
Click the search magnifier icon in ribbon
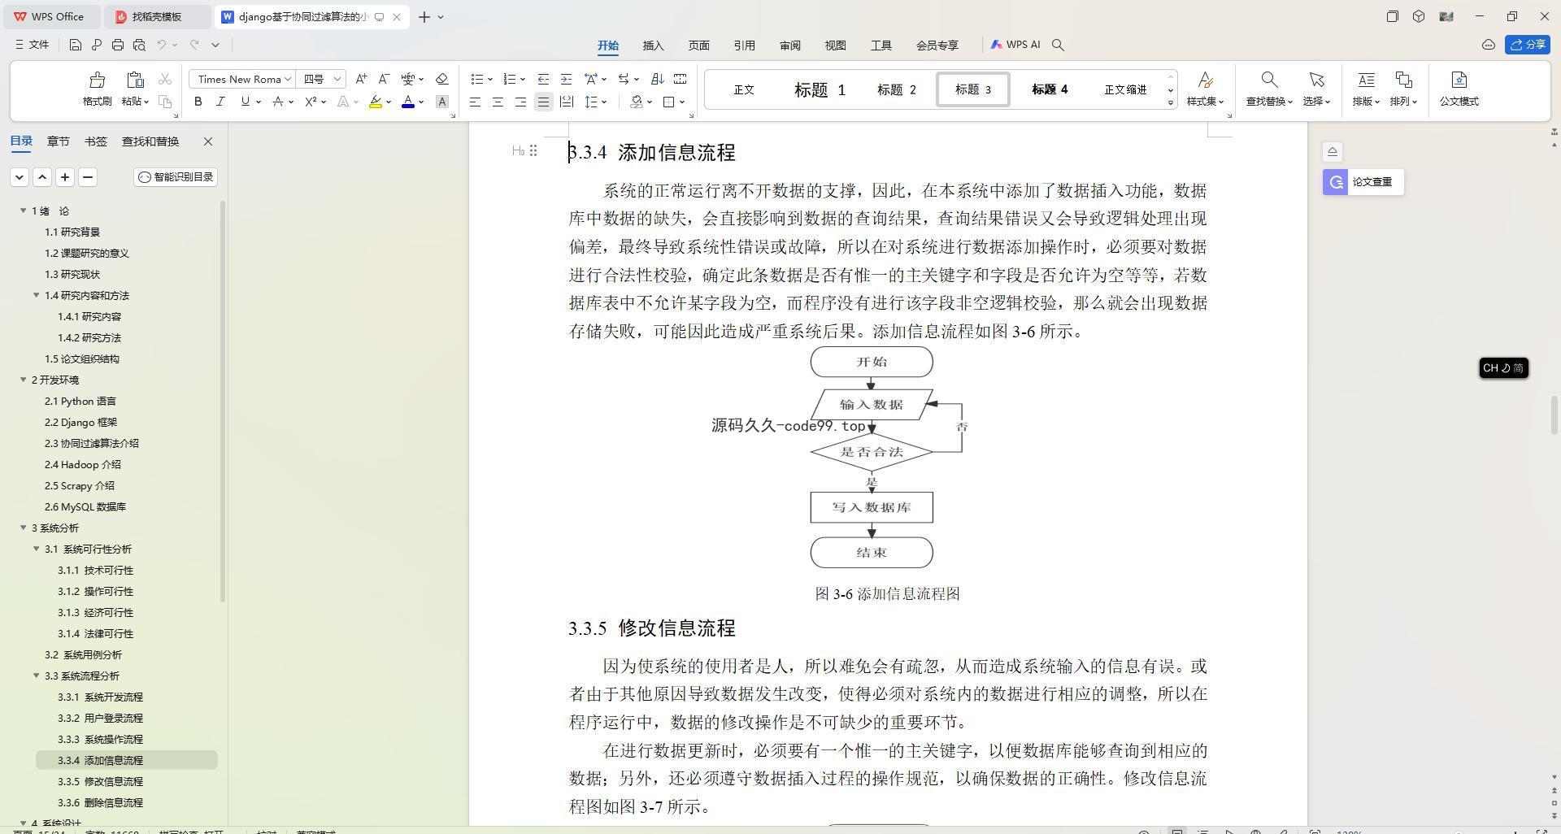click(1058, 46)
